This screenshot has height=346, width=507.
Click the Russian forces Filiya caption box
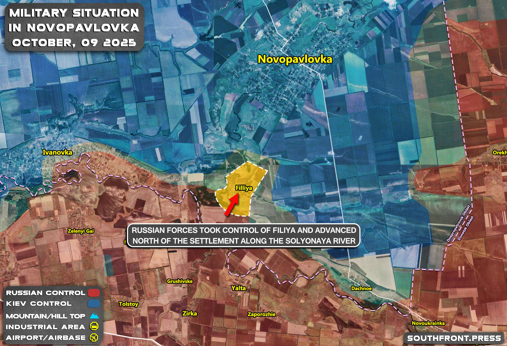(x=244, y=236)
